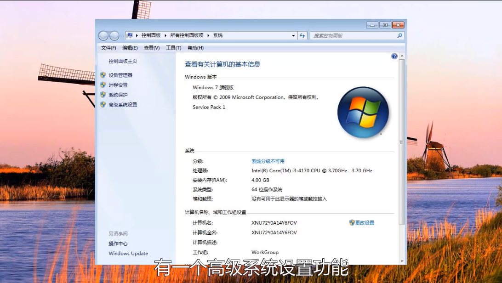Select the text Service Pack 1
This screenshot has height=283, width=502.
point(209,107)
